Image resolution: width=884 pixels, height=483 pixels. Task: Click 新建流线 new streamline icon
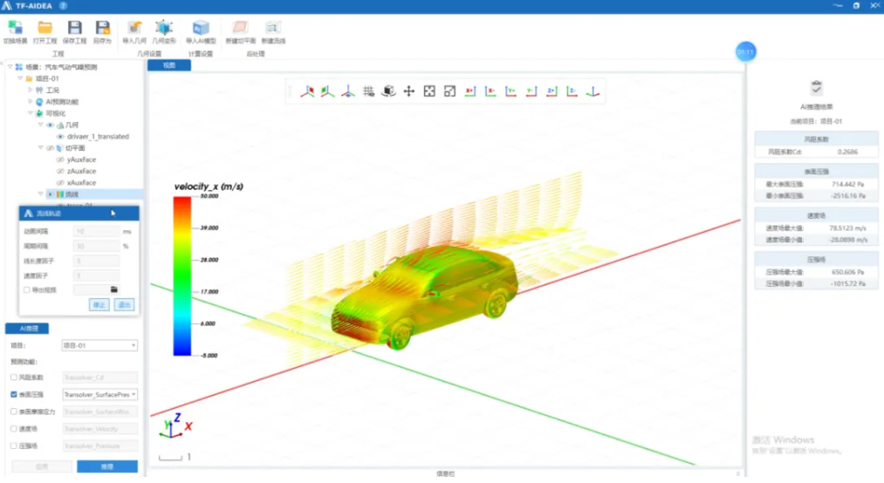click(273, 31)
